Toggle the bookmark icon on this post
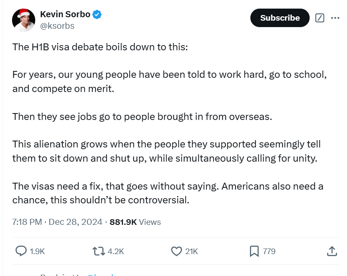The image size is (347, 276). (x=254, y=251)
